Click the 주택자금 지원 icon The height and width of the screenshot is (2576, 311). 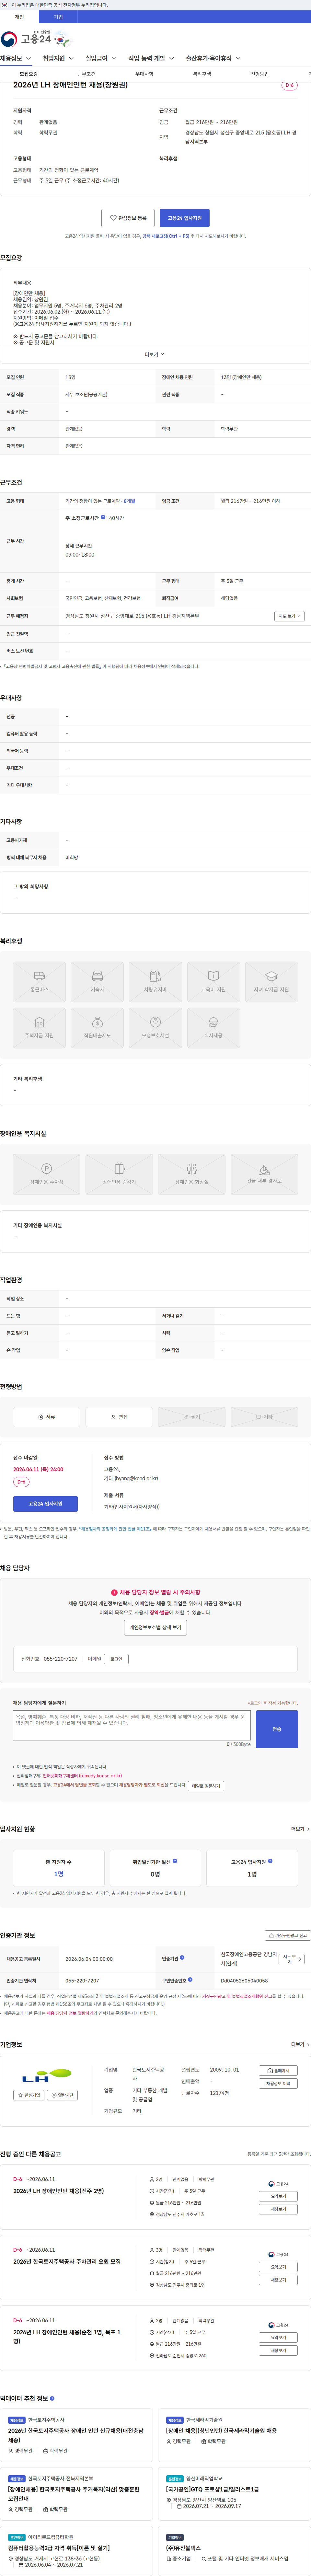coord(39,1028)
